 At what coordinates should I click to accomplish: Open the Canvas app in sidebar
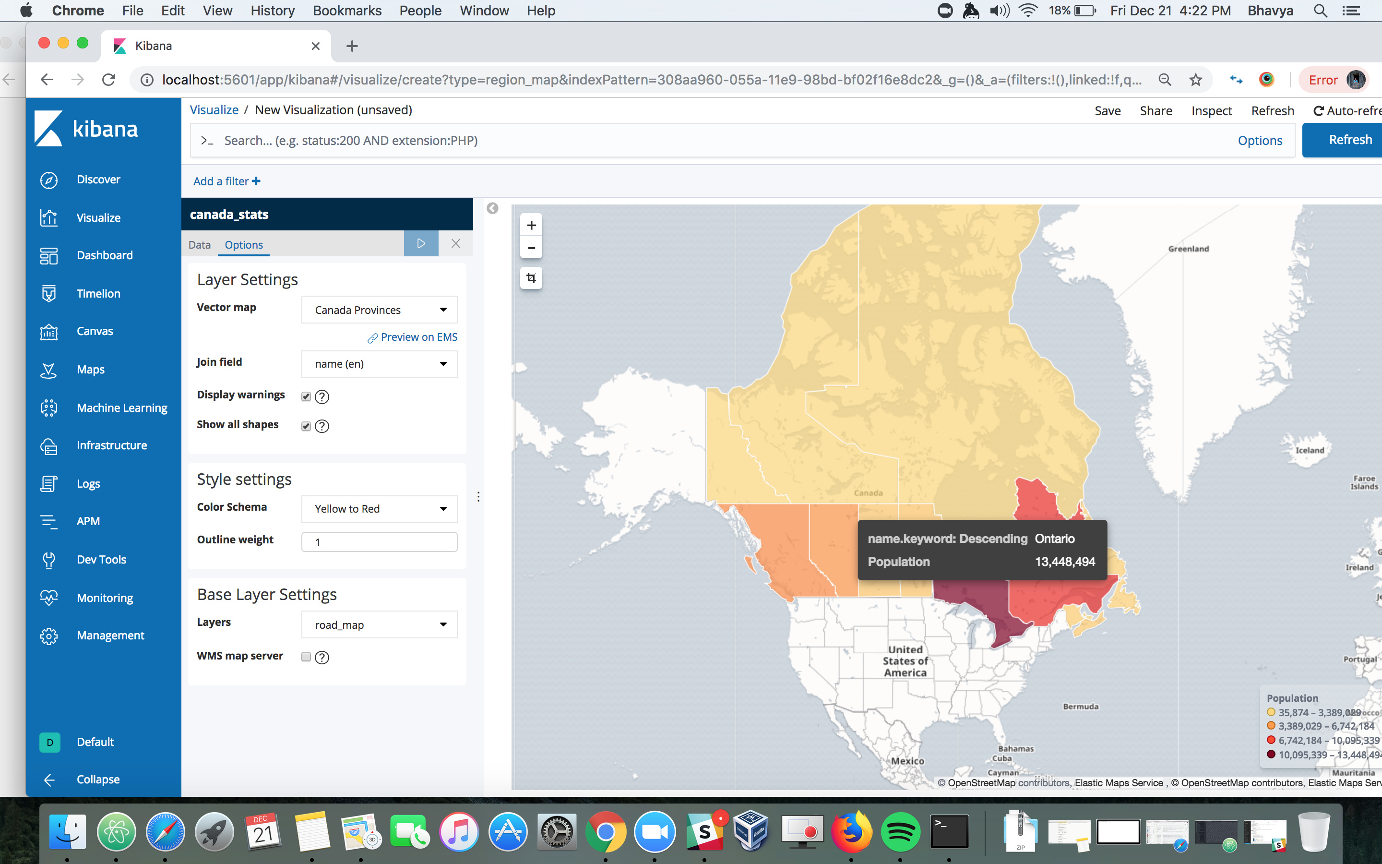(95, 331)
